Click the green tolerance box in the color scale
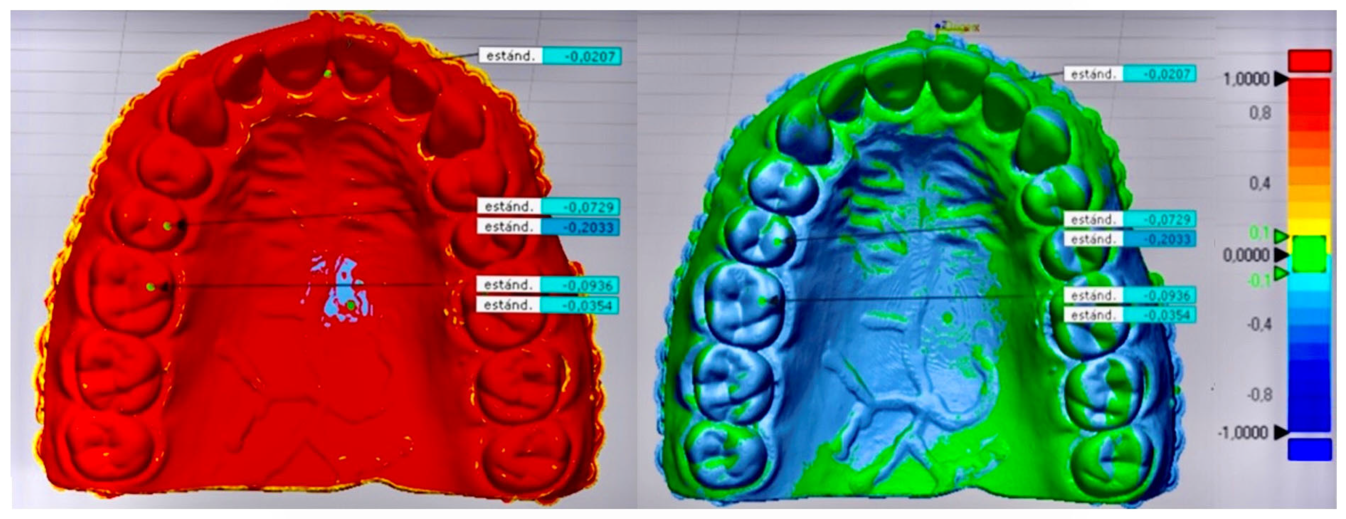Screen dimensions: 1346x519 point(1309,254)
